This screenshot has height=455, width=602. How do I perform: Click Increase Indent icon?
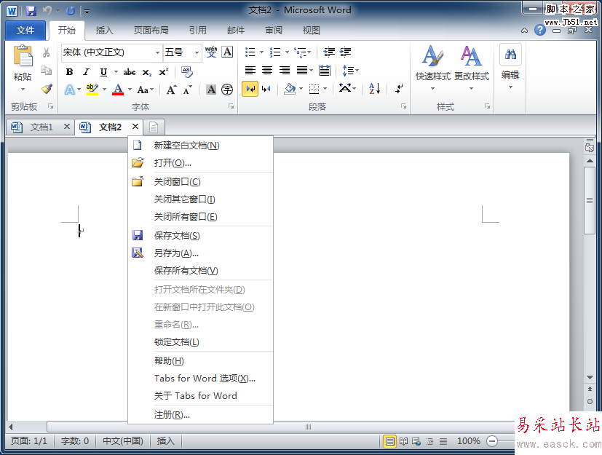click(x=345, y=52)
